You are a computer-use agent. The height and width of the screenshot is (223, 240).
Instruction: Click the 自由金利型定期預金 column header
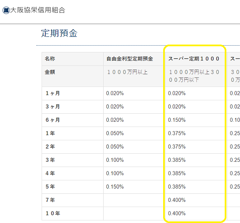point(134,59)
